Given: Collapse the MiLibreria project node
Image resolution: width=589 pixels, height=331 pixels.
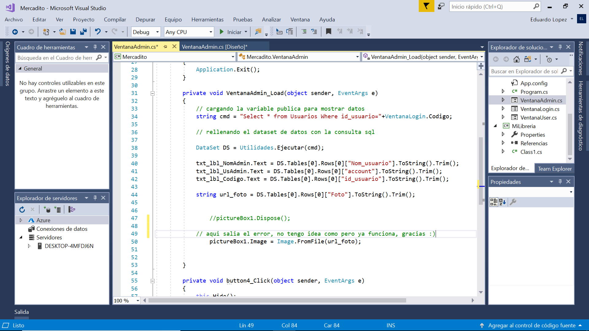Looking at the screenshot, I should (x=495, y=126).
